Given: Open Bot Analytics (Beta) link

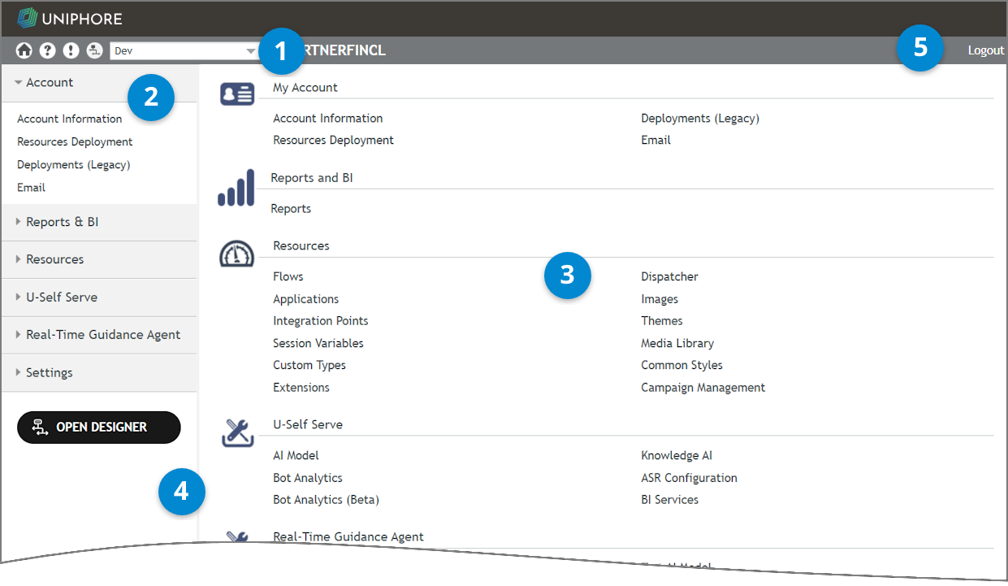Looking at the screenshot, I should pyautogui.click(x=327, y=500).
